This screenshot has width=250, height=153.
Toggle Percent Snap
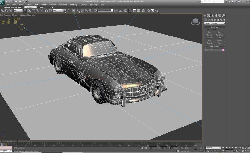(x=87, y=11)
